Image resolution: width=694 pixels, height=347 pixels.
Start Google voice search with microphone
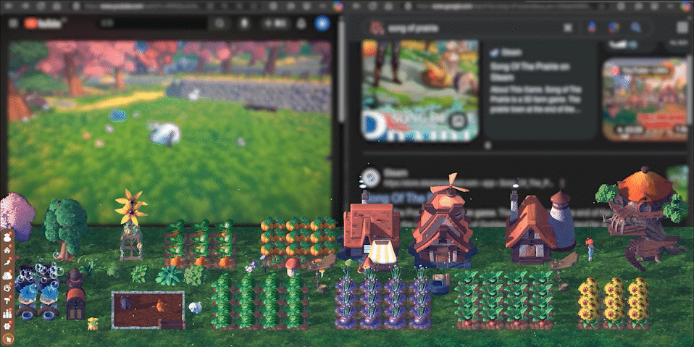pos(591,28)
